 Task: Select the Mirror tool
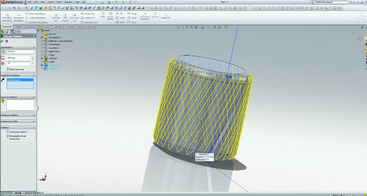point(132,23)
